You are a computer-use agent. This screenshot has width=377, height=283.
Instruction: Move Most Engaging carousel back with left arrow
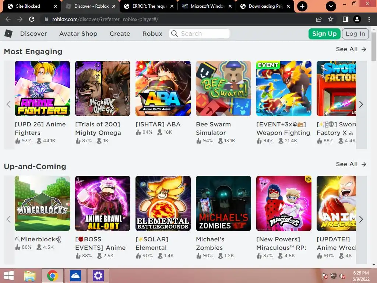pos(9,104)
